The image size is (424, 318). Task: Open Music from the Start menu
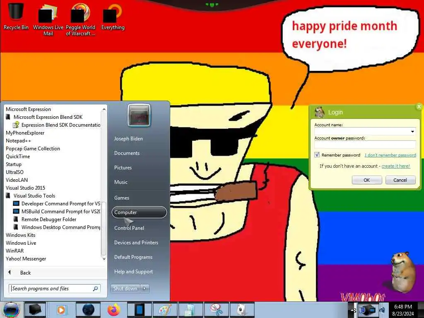tap(120, 182)
